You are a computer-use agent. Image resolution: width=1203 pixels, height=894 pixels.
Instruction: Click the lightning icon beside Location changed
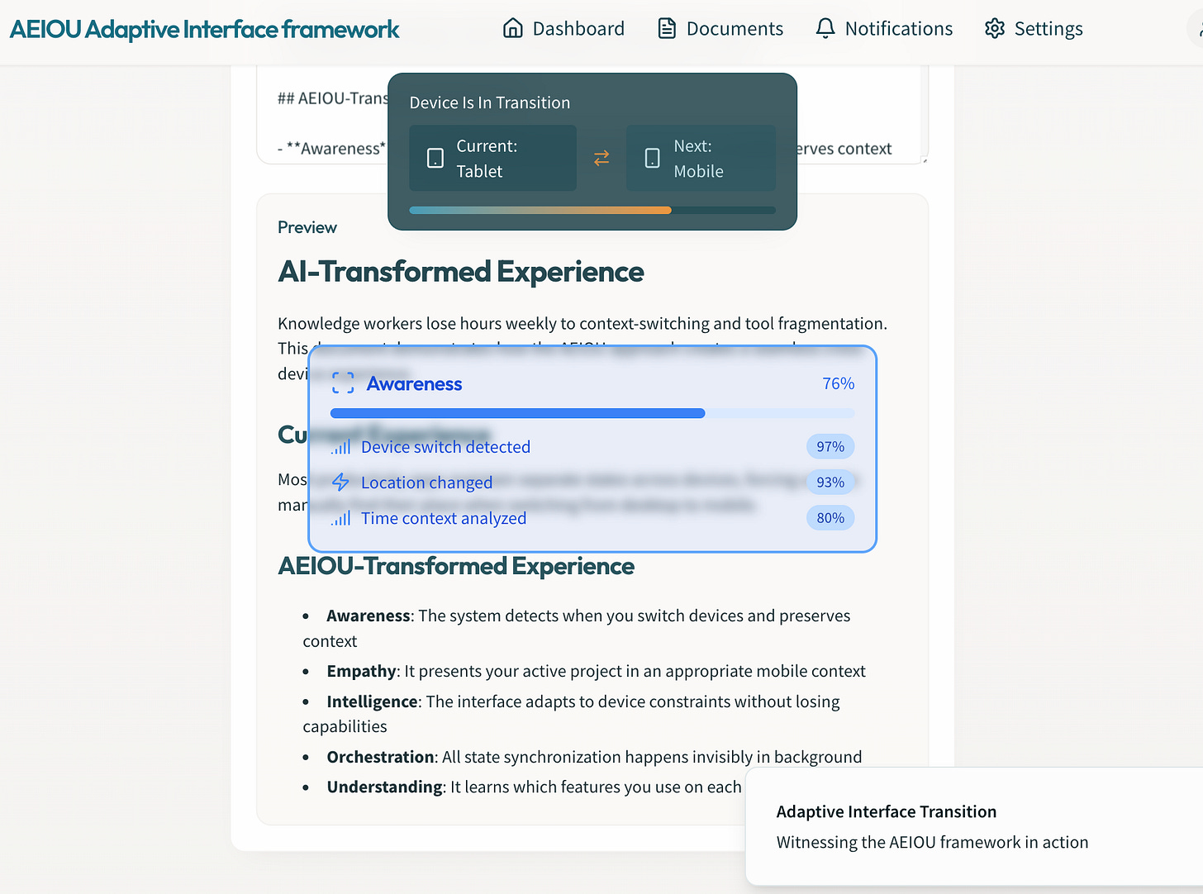[x=340, y=483]
